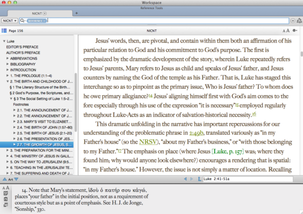
Task: Click the main text pane scrollbar
Action: coord(301,54)
